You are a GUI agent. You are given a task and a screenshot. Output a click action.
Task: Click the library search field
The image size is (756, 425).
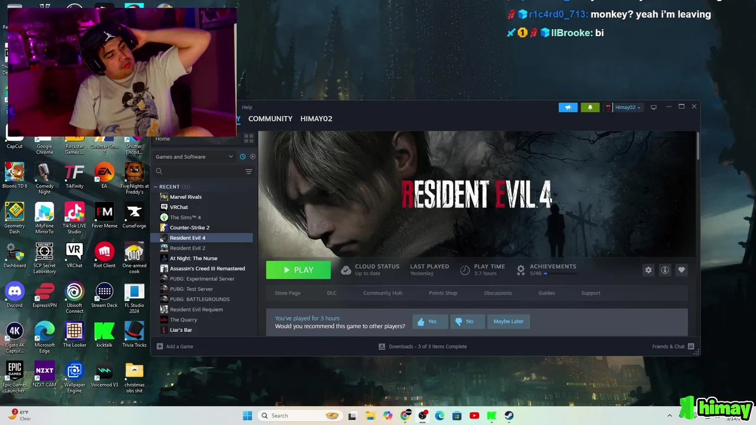[198, 171]
